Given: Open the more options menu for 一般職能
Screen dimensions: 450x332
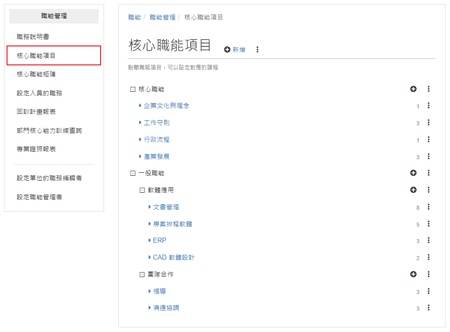Looking at the screenshot, I should point(428,173).
